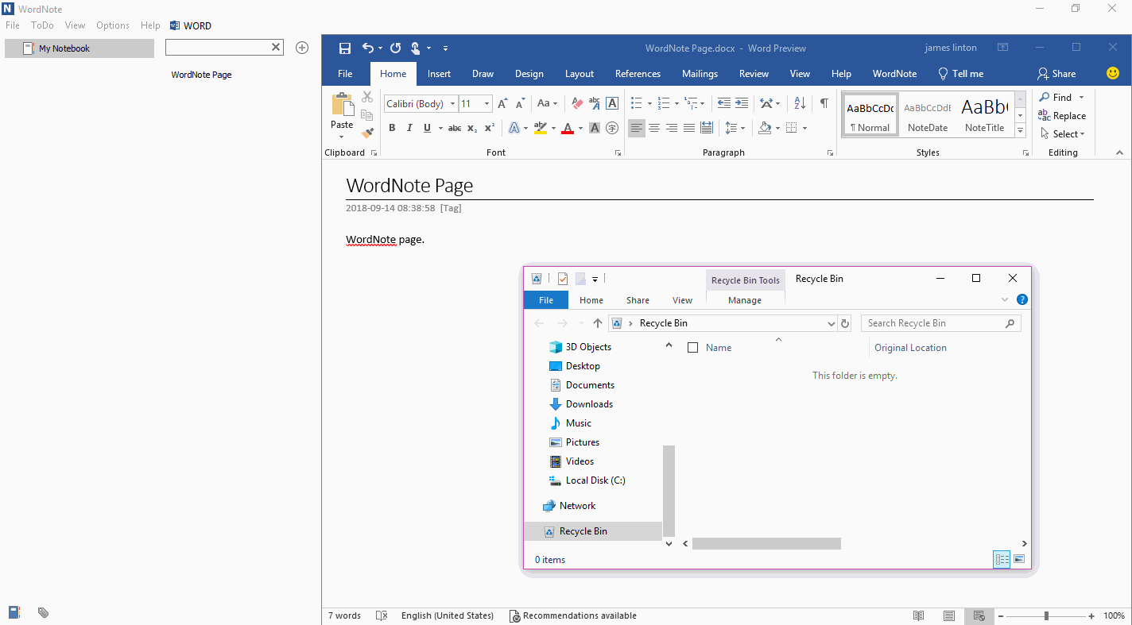Click the proofing check icon in status bar

pos(382,615)
